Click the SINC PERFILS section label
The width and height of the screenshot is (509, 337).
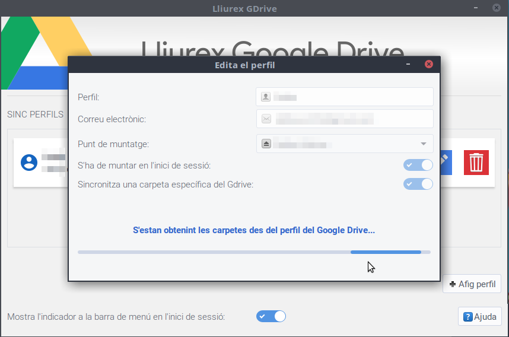click(x=35, y=114)
